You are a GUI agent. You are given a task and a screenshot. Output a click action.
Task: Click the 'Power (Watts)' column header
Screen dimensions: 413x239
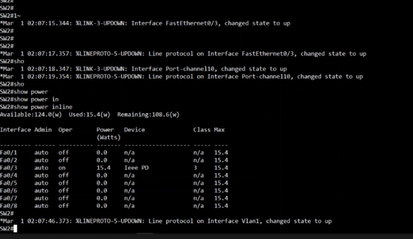[x=108, y=133]
